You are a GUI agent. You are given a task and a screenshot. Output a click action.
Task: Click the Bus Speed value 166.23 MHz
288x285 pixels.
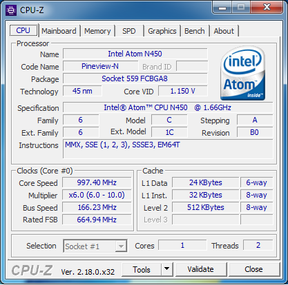pyautogui.click(x=97, y=207)
